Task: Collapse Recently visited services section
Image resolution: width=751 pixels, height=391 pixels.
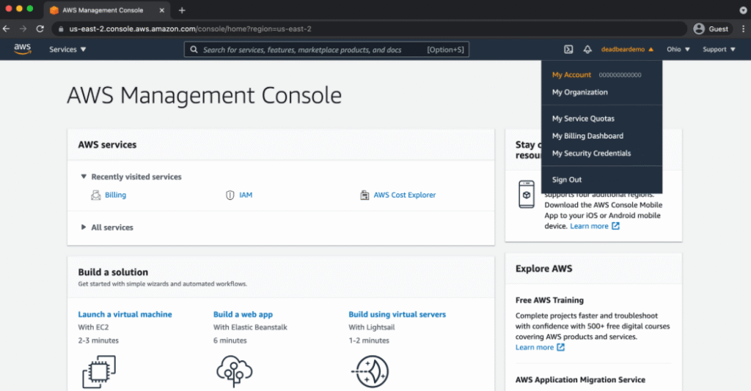Action: click(x=84, y=176)
